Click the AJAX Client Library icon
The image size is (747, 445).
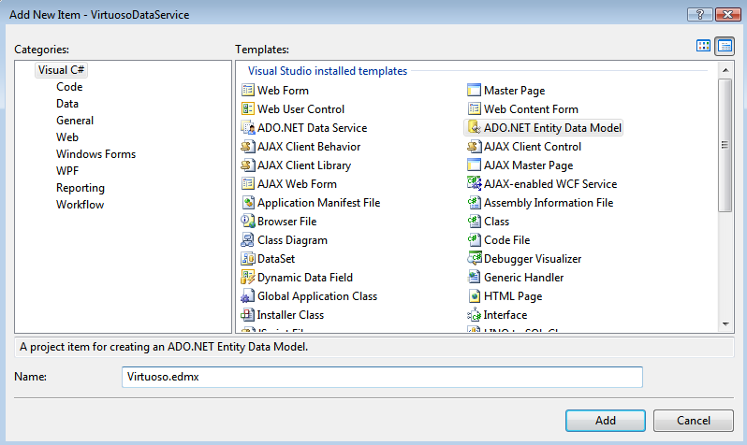(248, 165)
